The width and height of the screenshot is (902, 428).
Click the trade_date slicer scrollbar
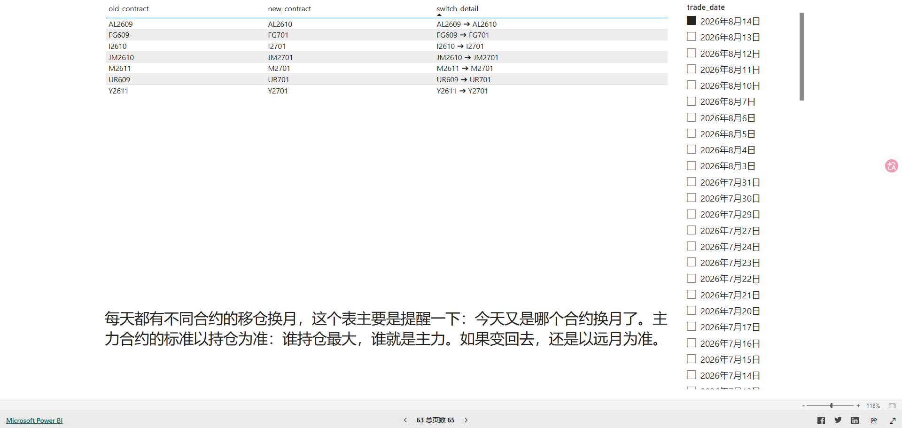(802, 56)
